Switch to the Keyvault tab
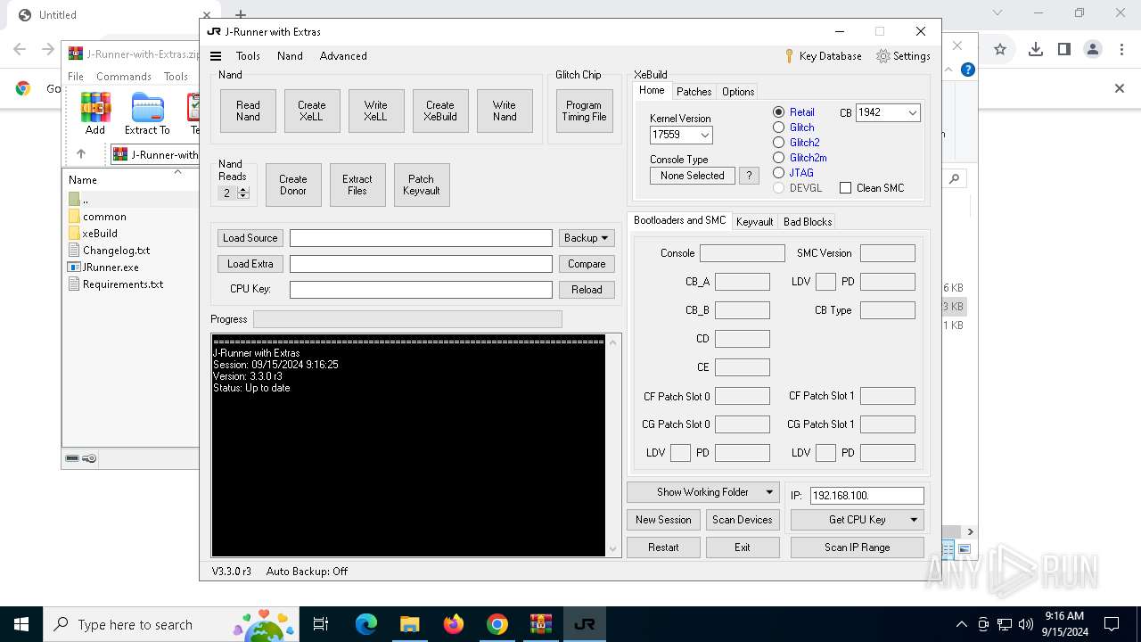The image size is (1141, 642). [x=754, y=222]
